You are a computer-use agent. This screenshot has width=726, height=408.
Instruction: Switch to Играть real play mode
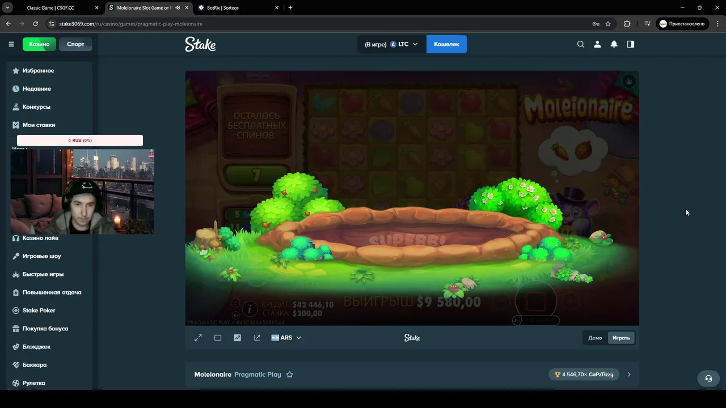click(621, 338)
